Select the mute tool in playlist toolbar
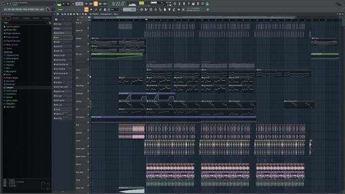Screen dimensions: 345x194 coord(71,14)
